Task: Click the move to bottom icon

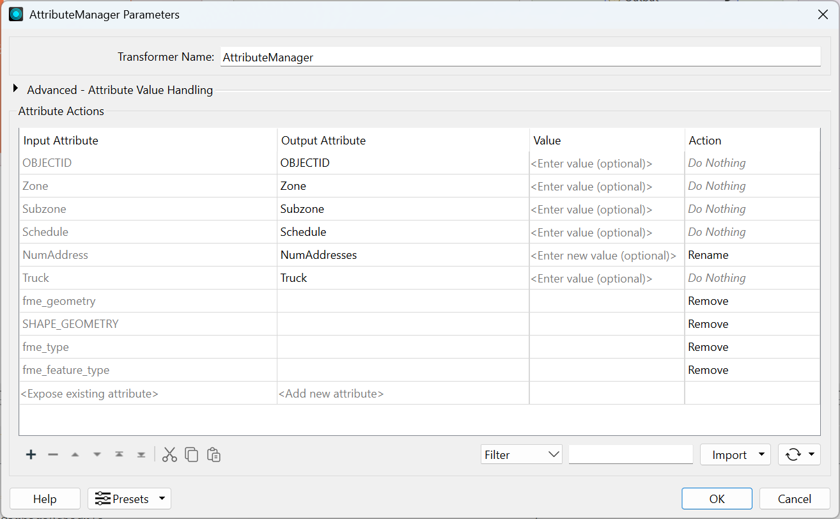Action: [x=141, y=454]
